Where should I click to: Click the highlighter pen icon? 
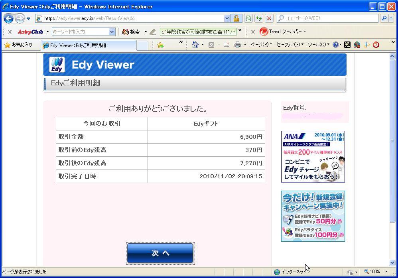click(x=153, y=32)
